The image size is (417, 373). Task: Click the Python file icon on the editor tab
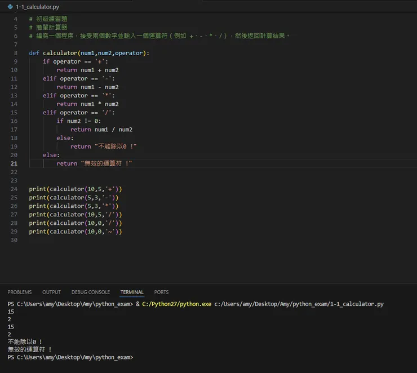pos(10,7)
